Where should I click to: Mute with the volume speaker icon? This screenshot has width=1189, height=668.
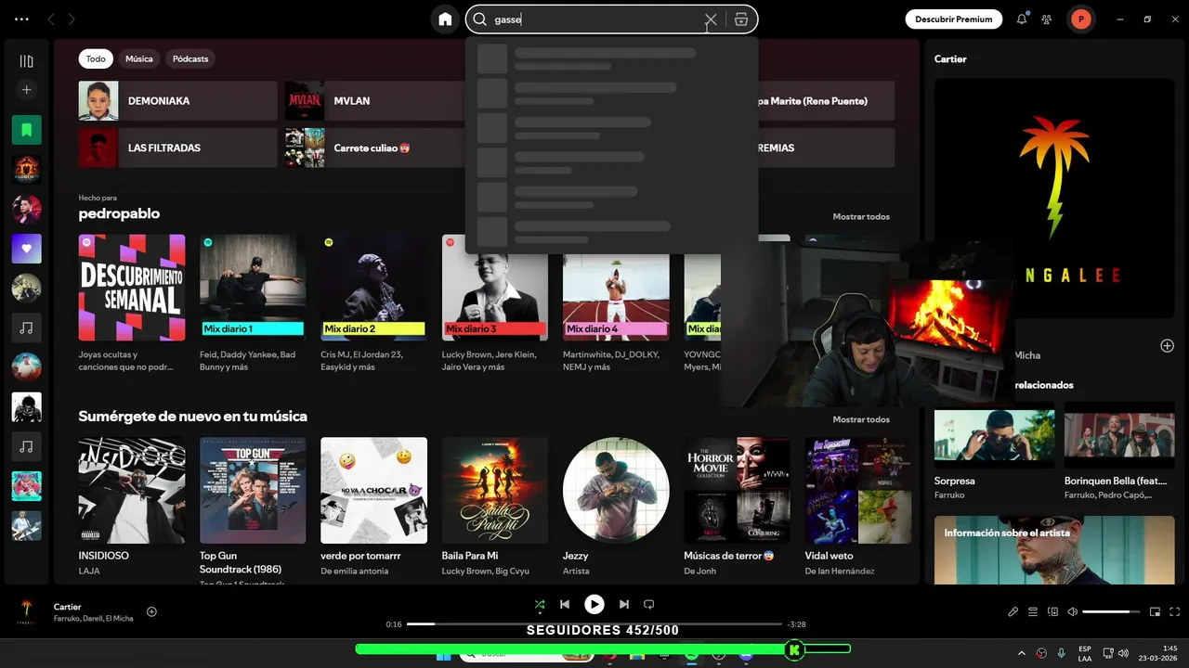1072,611
